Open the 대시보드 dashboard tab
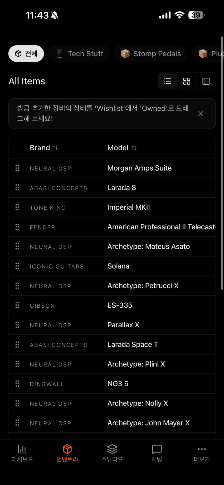The width and height of the screenshot is (224, 485). pos(22,453)
